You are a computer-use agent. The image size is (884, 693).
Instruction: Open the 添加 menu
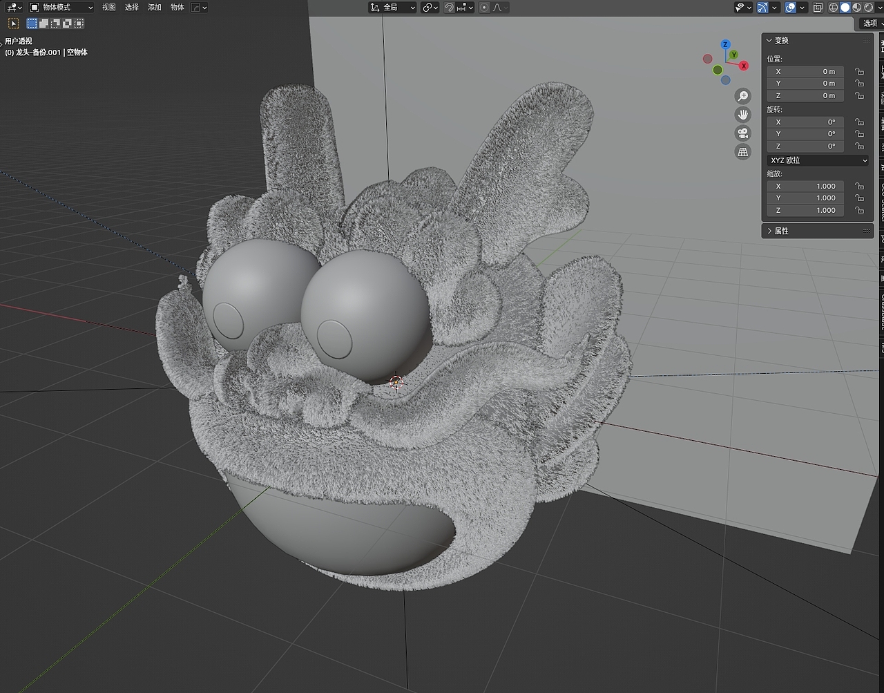pyautogui.click(x=155, y=7)
